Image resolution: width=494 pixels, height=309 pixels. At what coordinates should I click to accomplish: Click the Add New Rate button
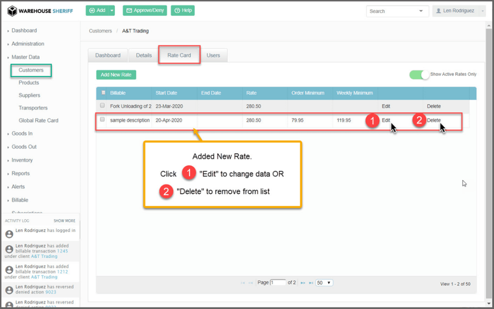click(116, 75)
